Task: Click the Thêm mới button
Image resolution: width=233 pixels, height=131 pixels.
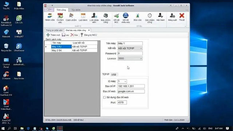Action: (53, 35)
